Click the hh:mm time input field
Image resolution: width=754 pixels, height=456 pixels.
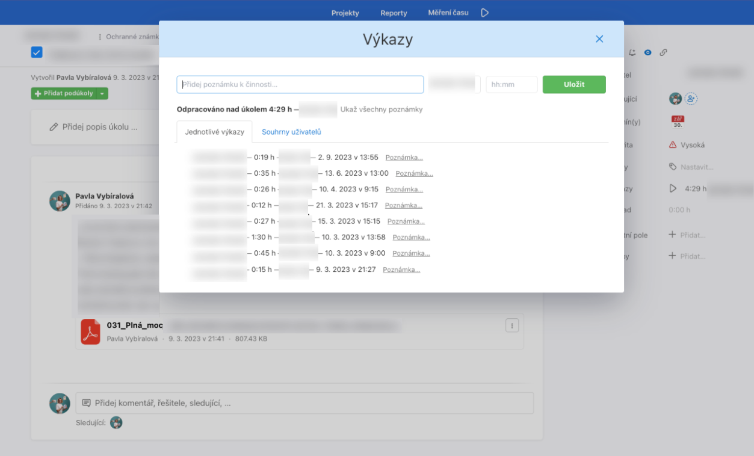coord(511,85)
